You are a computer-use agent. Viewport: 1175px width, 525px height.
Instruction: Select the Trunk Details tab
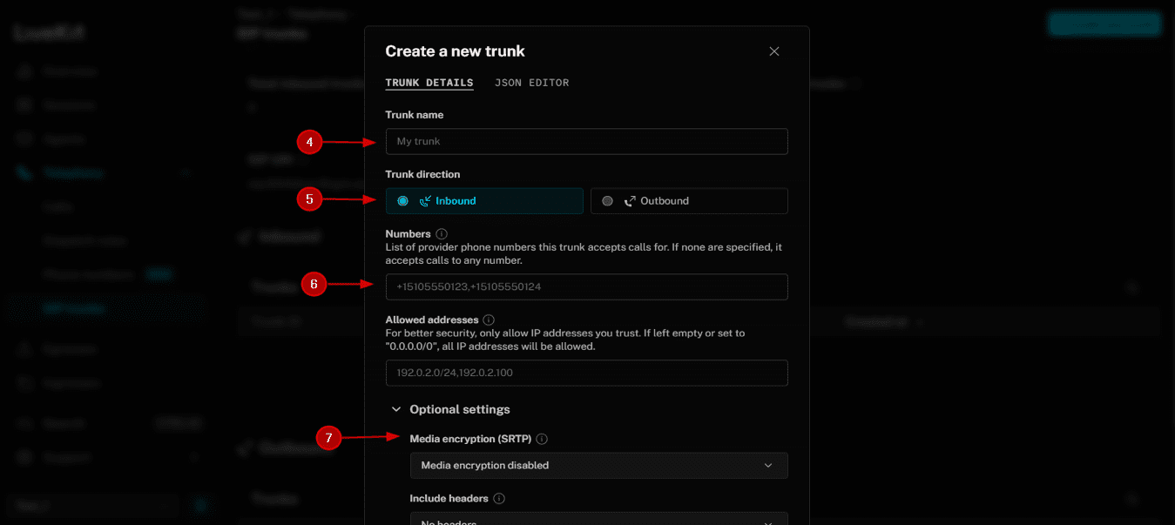click(x=429, y=83)
